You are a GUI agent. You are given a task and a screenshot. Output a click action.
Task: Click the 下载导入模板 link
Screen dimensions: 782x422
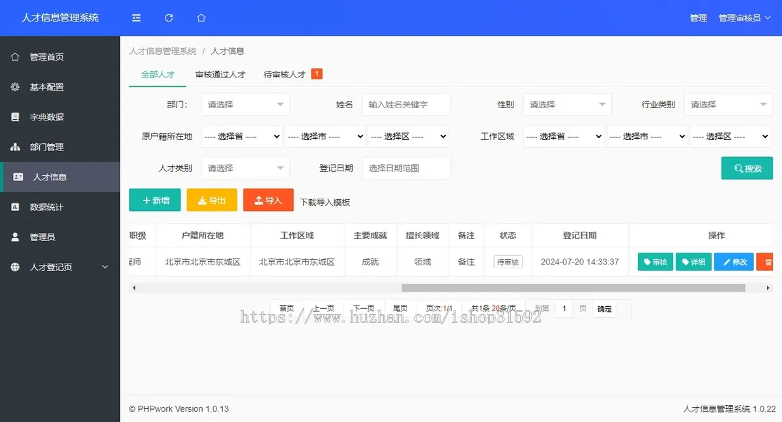(x=325, y=202)
